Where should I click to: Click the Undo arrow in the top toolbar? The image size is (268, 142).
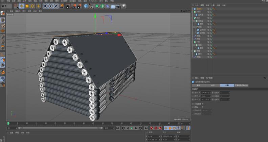click(3, 6)
